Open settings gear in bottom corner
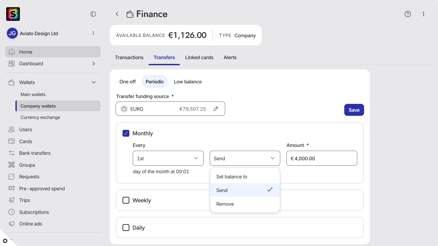Screen dimensions: 438x246 pos(5,241)
